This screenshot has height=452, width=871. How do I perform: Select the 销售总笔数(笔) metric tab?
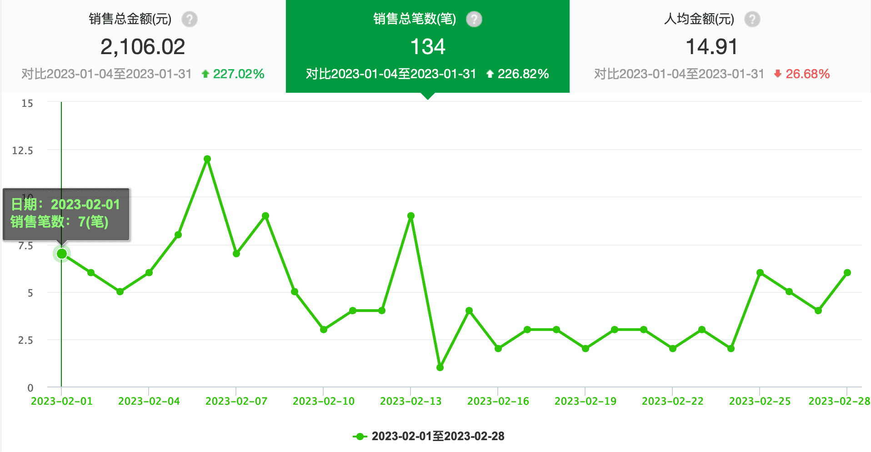(427, 46)
